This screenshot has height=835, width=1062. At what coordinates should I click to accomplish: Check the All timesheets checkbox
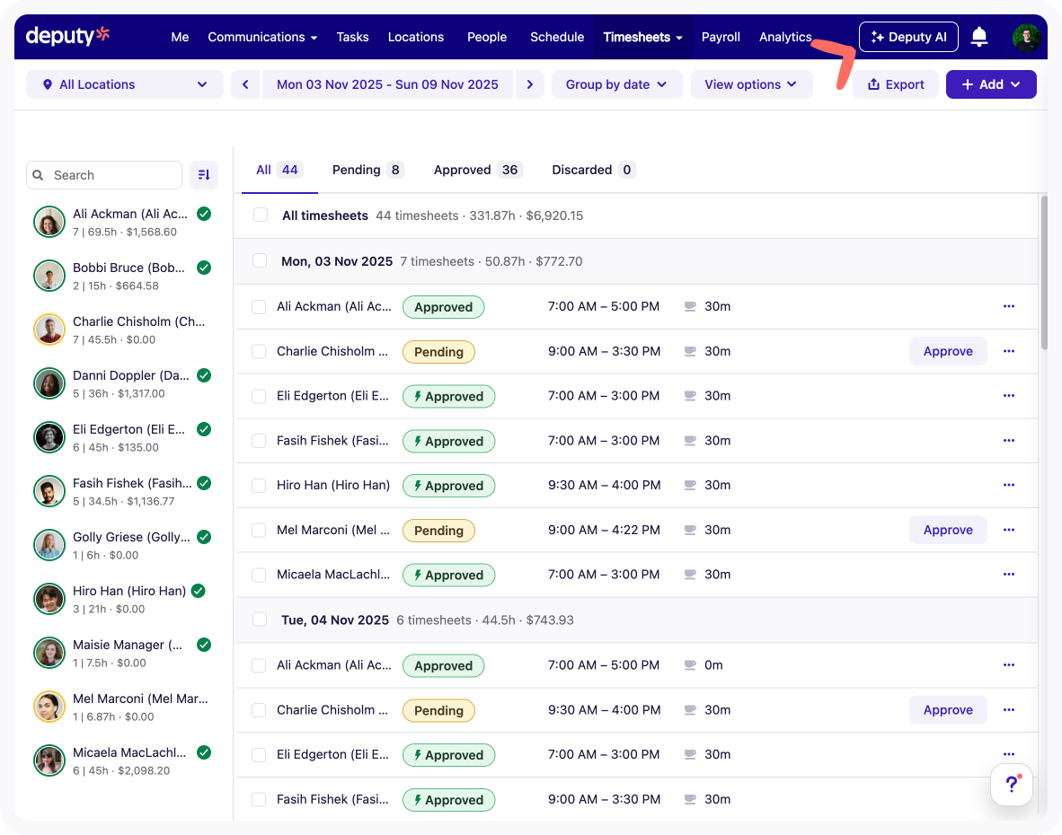pyautogui.click(x=261, y=215)
